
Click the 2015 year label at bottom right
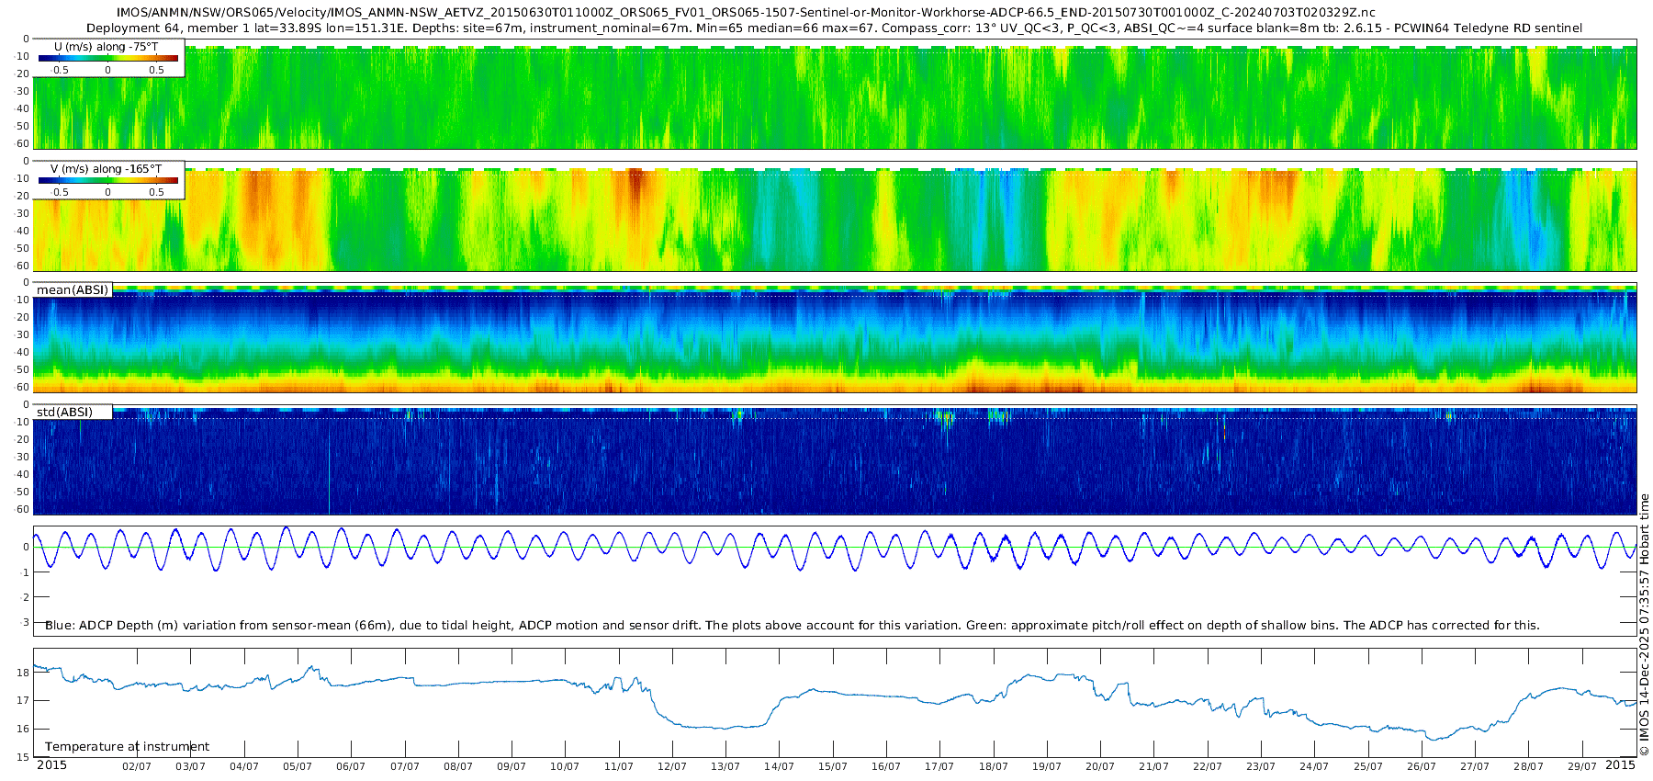(x=1620, y=765)
